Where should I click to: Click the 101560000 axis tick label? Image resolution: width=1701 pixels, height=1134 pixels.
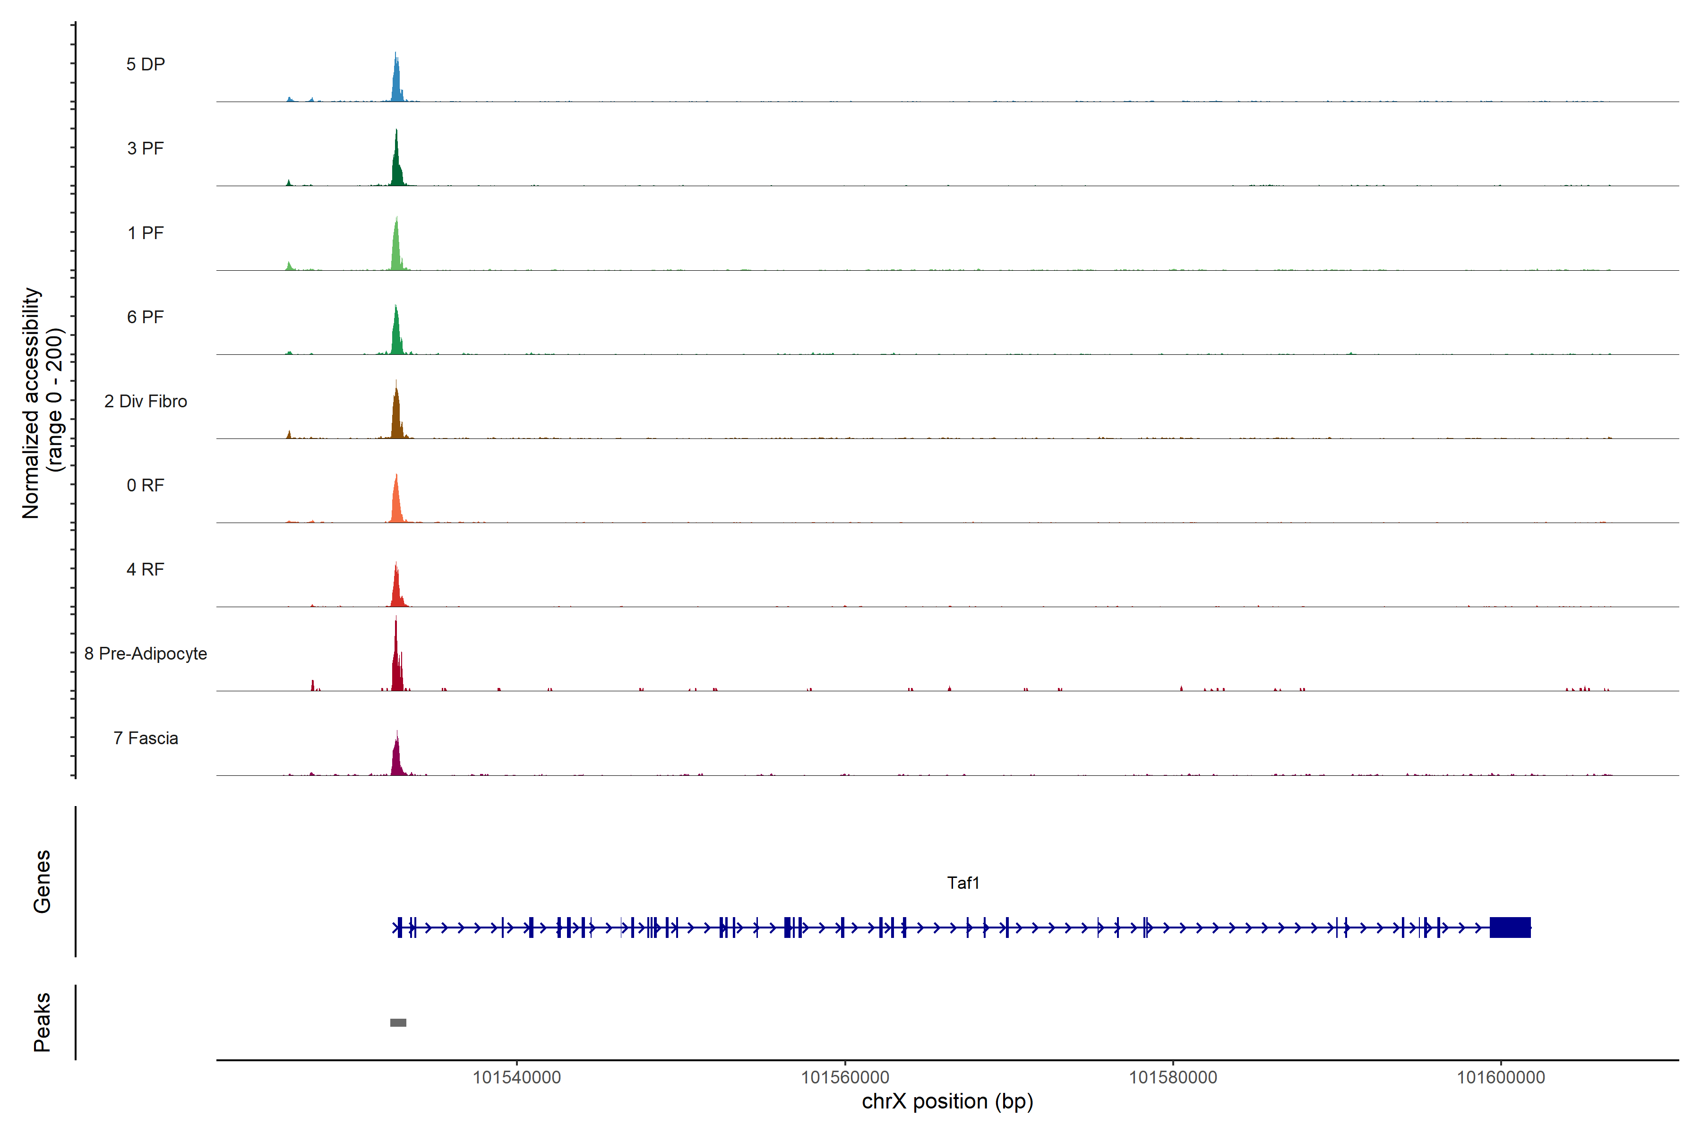845,1078
